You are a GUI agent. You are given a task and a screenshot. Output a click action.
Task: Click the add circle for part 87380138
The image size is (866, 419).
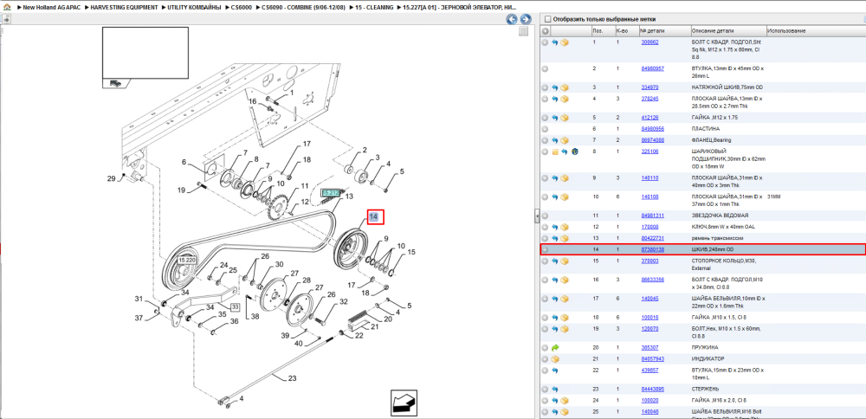(545, 249)
